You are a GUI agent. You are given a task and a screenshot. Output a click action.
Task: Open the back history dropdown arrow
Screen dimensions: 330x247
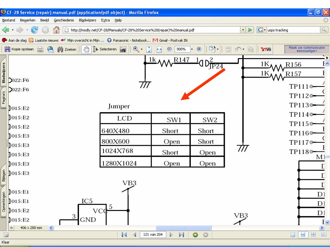point(13,30)
